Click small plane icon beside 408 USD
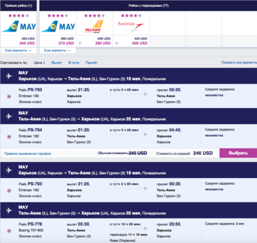 click(116, 43)
